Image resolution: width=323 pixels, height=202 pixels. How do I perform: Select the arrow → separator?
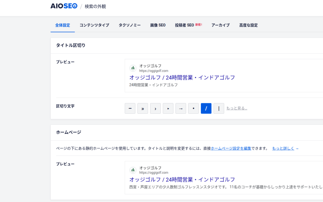pyautogui.click(x=181, y=108)
